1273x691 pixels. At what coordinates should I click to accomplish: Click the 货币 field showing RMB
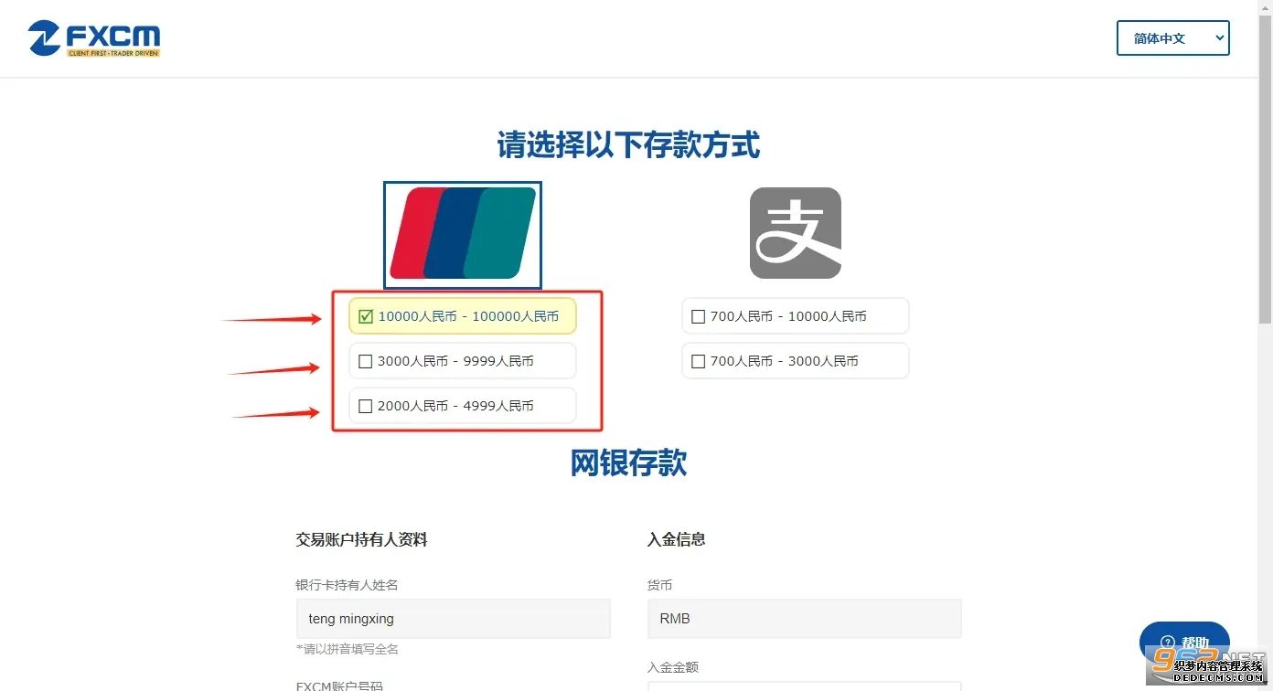click(x=804, y=619)
